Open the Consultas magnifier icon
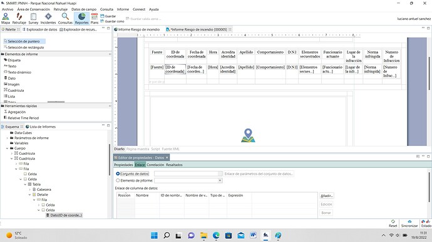This screenshot has height=242, width=432. pyautogui.click(x=65, y=18)
